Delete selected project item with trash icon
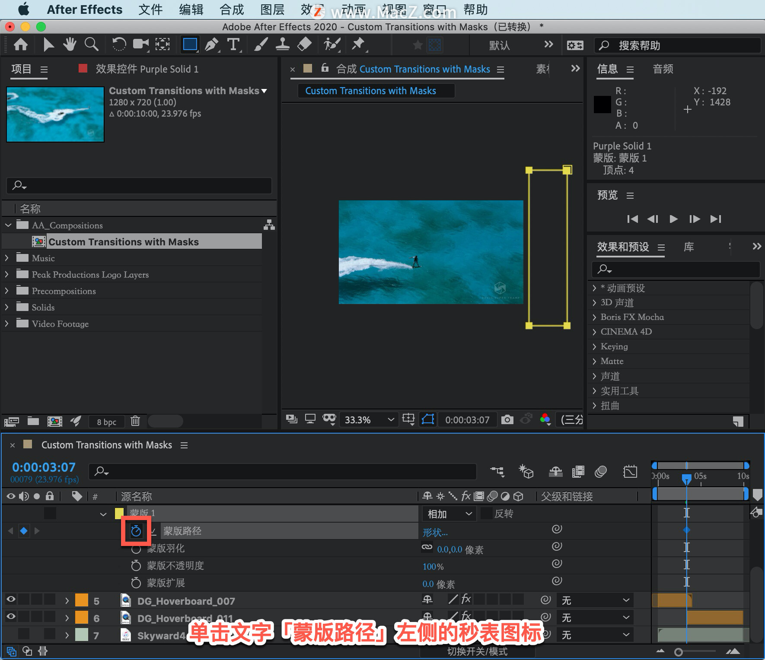The width and height of the screenshot is (765, 660). pos(135,421)
